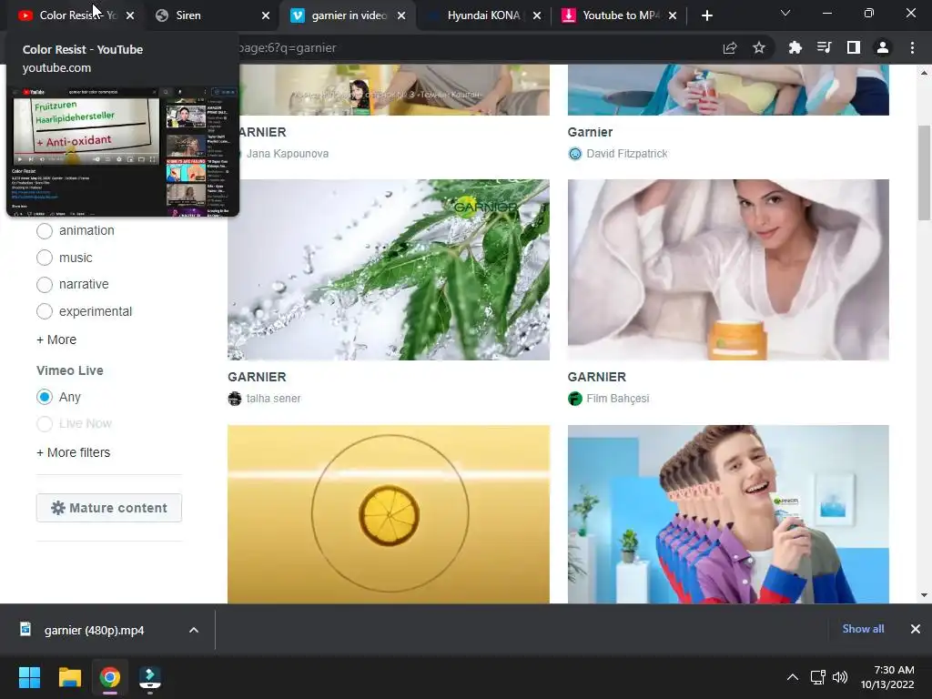Viewport: 932px width, 699px height.
Task: Visit talha sener's profile
Action: tap(273, 399)
